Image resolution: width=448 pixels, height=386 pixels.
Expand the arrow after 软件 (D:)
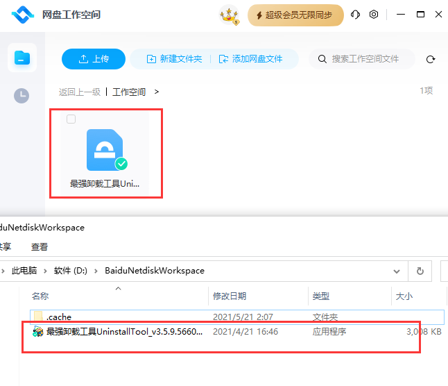point(96,271)
